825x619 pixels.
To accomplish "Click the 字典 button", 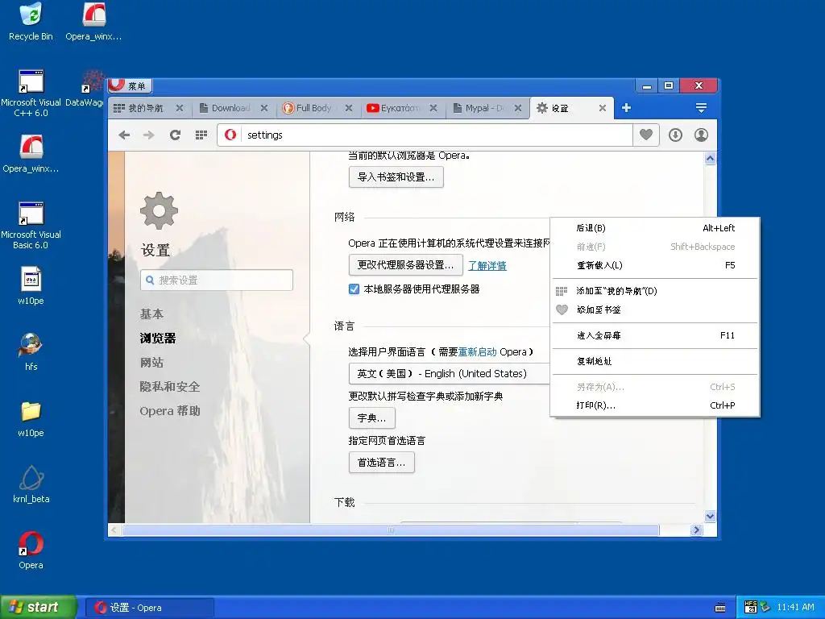I will point(372,418).
